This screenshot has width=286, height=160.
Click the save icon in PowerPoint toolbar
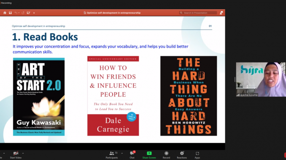[11, 13]
